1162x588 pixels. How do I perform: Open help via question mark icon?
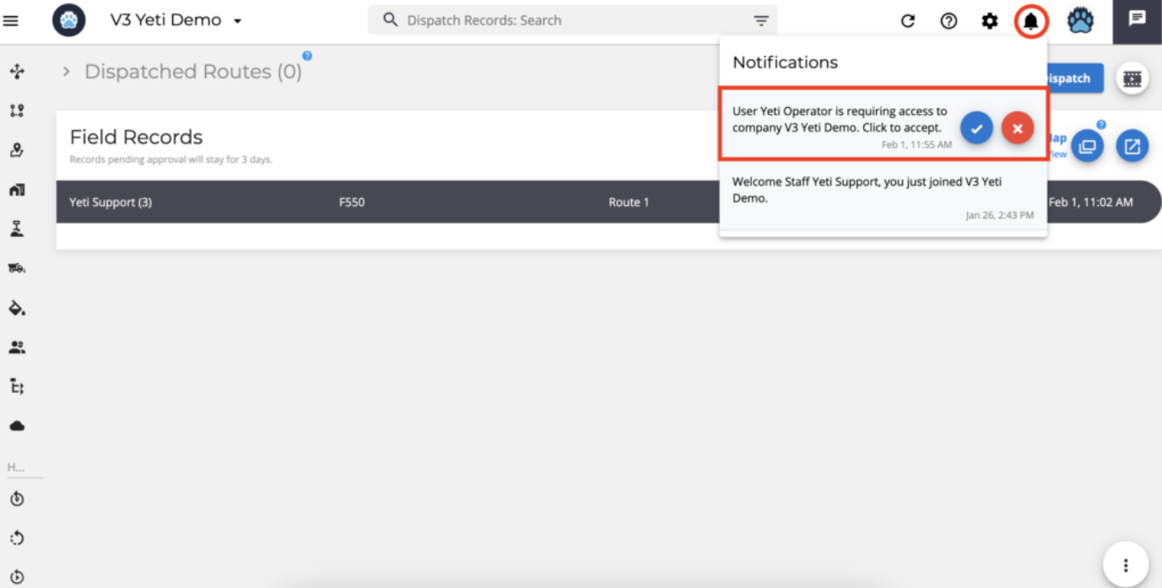click(x=949, y=21)
